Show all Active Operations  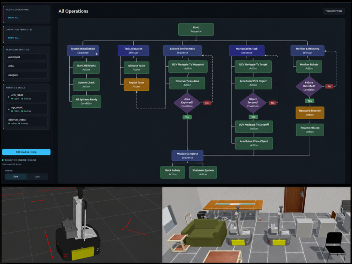[13, 17]
